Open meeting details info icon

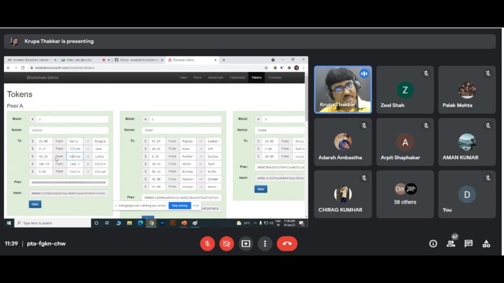(x=433, y=244)
